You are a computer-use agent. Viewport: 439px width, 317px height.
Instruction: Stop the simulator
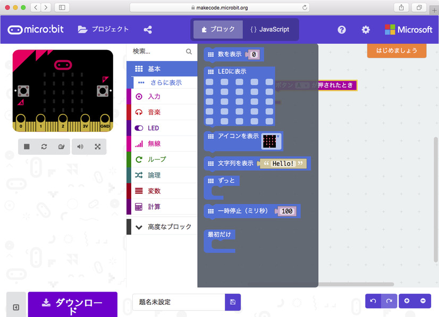coord(27,147)
